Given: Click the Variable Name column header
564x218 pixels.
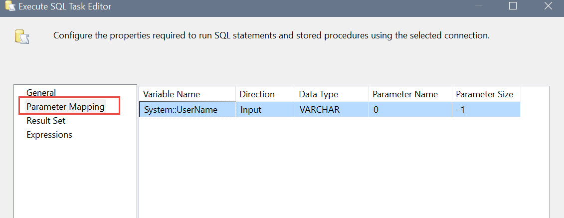Looking at the screenshot, I should pyautogui.click(x=188, y=94).
